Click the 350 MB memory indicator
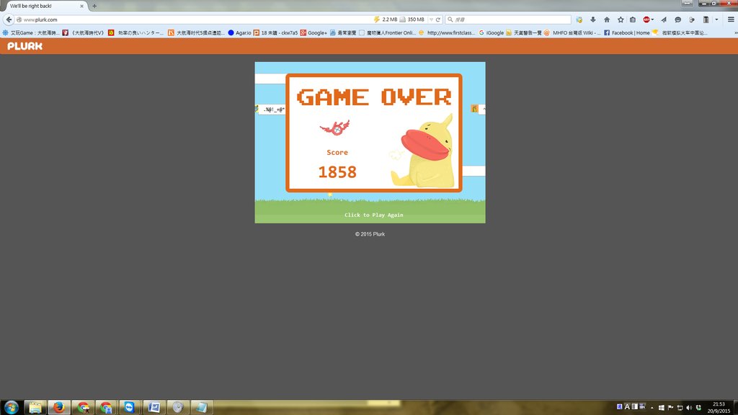 click(x=412, y=19)
